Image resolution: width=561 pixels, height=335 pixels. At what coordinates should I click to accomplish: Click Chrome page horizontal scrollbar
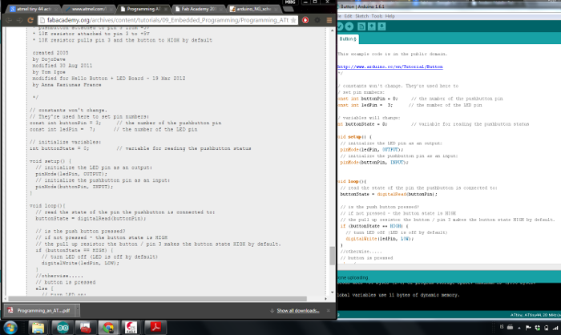tap(157, 298)
